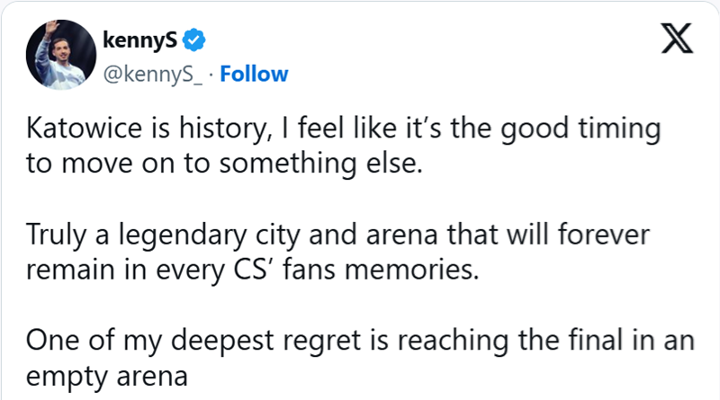The height and width of the screenshot is (400, 720).
Task: Follow the kennyS account
Action: (x=254, y=74)
